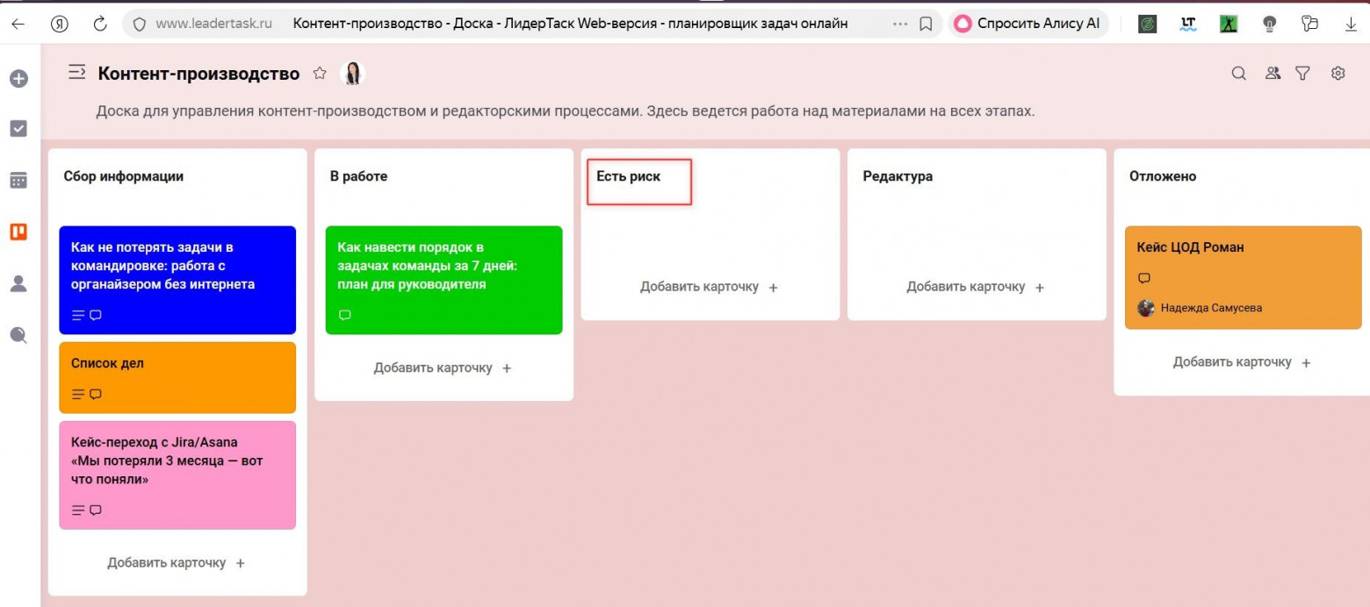The image size is (1370, 607).
Task: Open the green Как навести порядок card
Action: pos(443,280)
